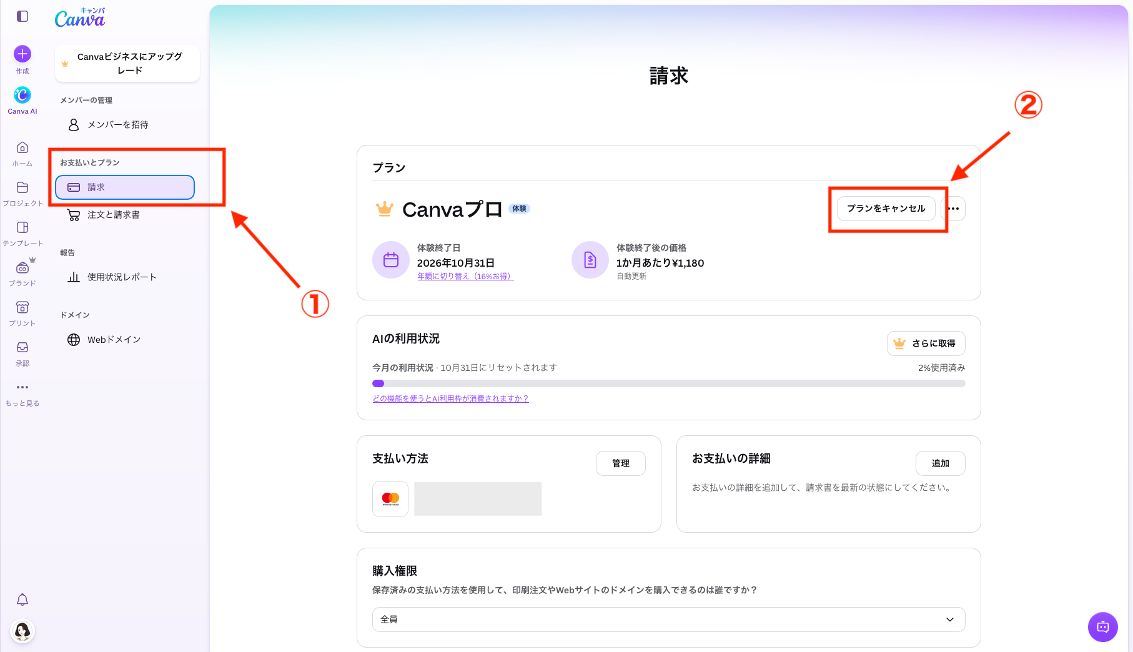Click the 1か月あたり¥1,180 price text
The width and height of the screenshot is (1133, 652).
(660, 263)
